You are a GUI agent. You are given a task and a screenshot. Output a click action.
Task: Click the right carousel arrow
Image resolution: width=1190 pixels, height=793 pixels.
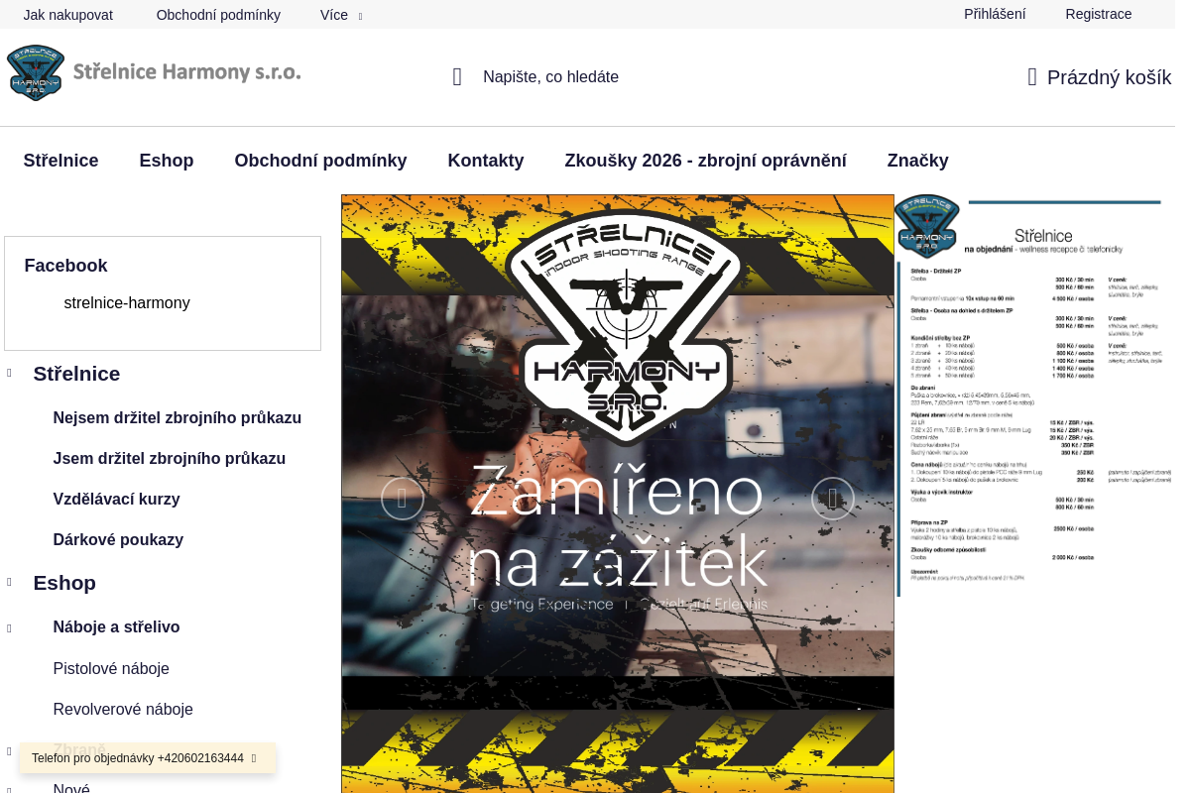coord(833,499)
